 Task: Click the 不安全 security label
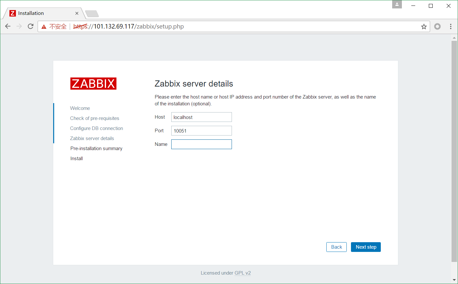point(58,27)
